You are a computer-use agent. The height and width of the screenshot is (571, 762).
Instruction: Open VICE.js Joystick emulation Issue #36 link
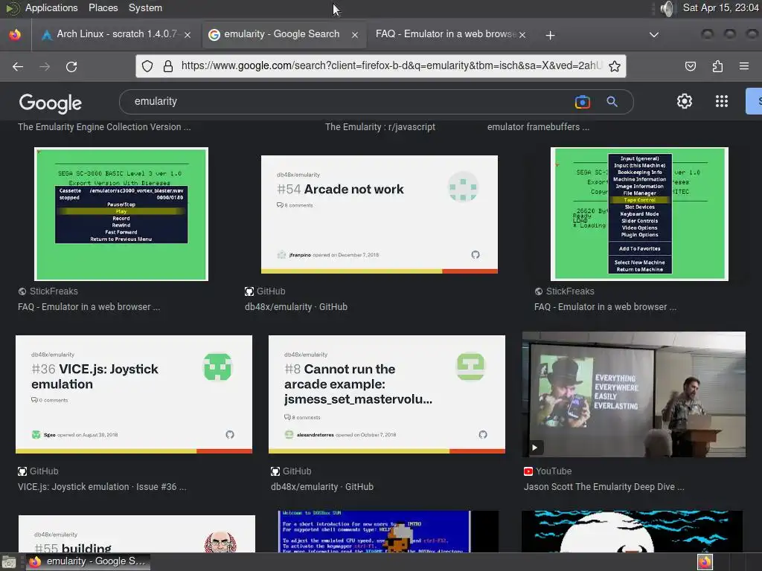(x=102, y=486)
